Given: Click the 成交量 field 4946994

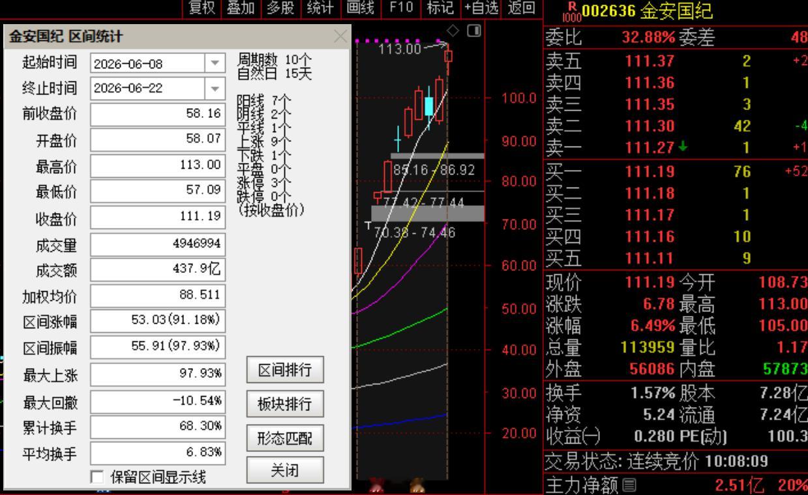Looking at the screenshot, I should pyautogui.click(x=157, y=244).
